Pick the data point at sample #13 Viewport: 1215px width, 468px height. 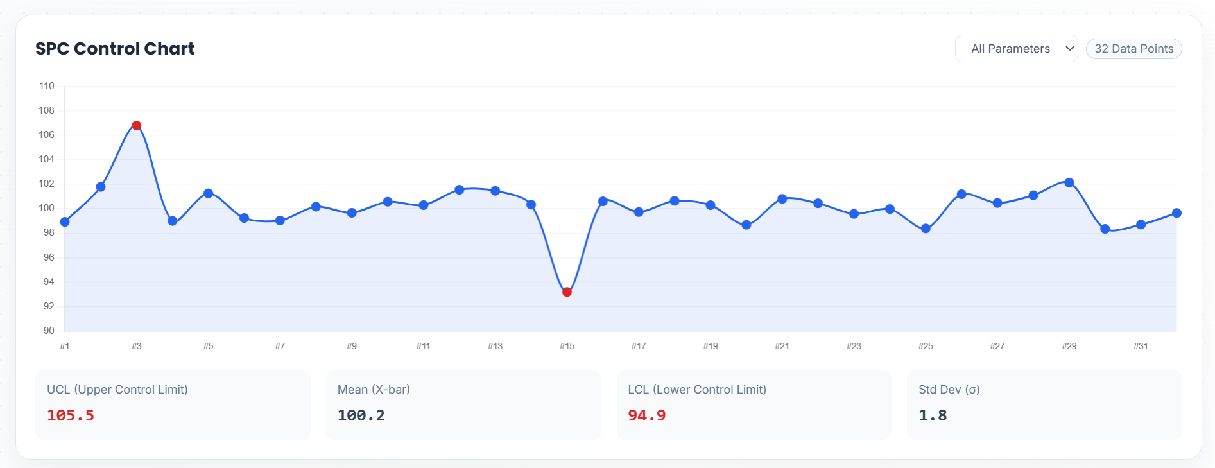pyautogui.click(x=495, y=191)
